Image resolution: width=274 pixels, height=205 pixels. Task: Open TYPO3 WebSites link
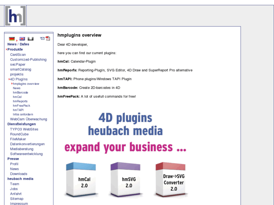[x=24, y=129]
